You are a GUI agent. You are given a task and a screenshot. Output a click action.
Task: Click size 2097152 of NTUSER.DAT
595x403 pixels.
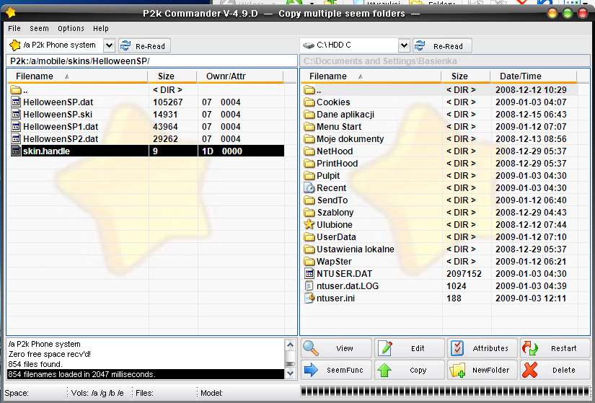(x=464, y=274)
